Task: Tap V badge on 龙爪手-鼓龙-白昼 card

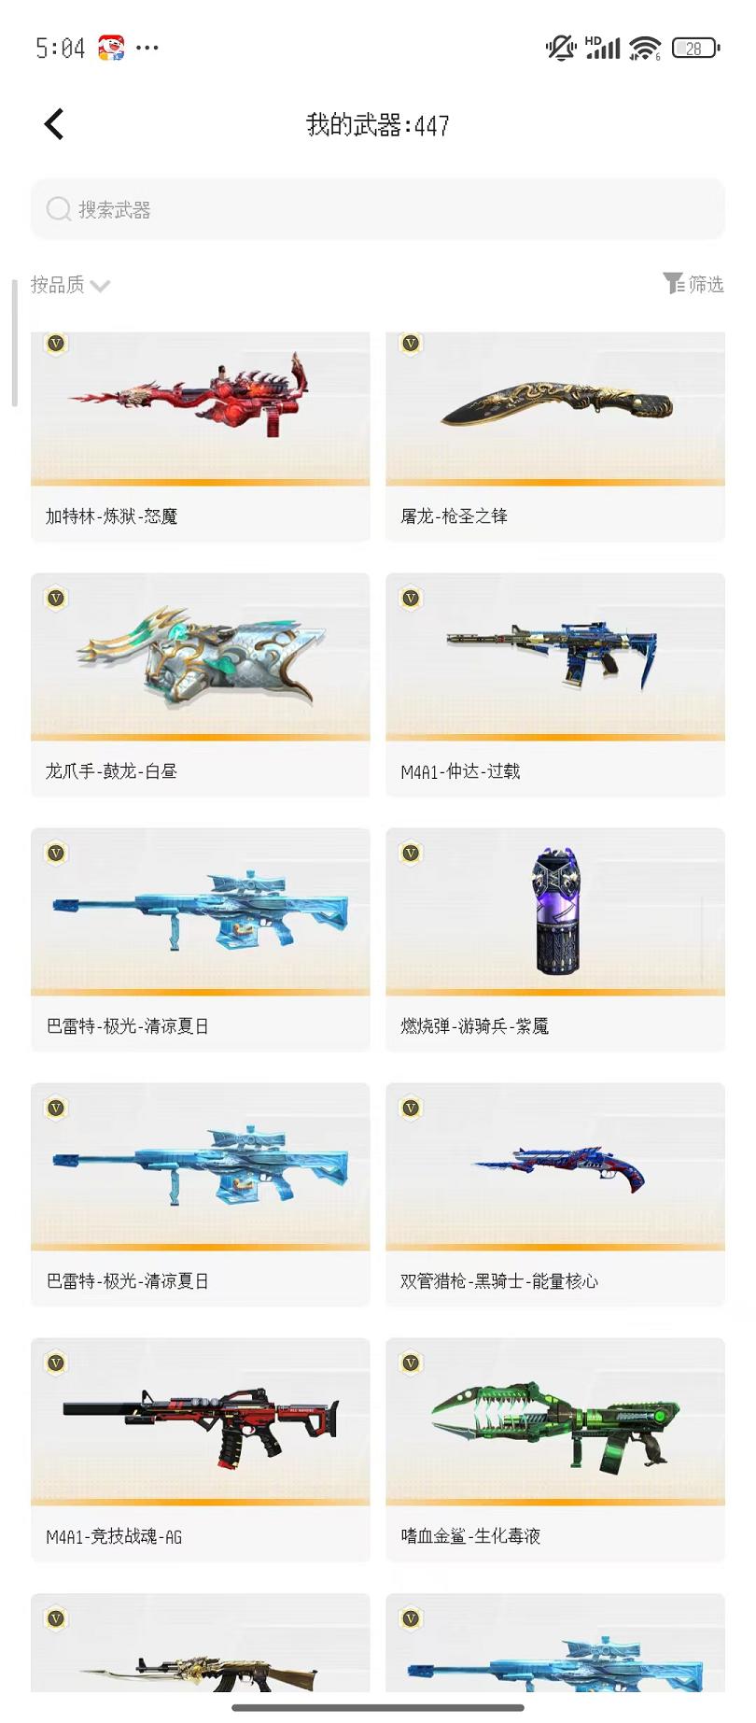Action: (56, 598)
